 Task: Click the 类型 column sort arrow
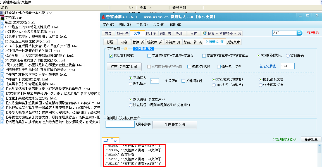150,8
